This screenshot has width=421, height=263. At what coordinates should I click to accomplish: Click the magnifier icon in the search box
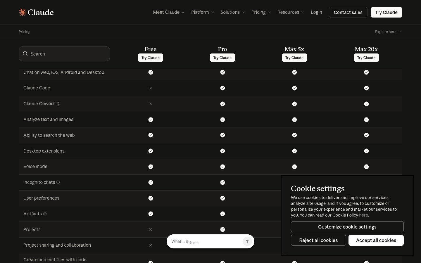pyautogui.click(x=25, y=54)
